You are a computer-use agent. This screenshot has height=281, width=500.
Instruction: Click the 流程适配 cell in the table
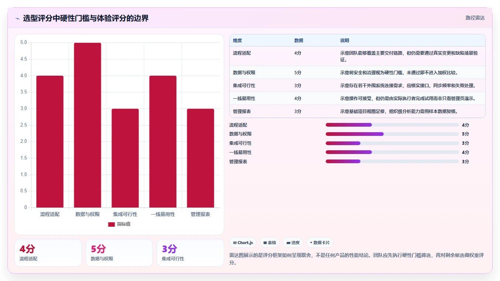[242, 53]
